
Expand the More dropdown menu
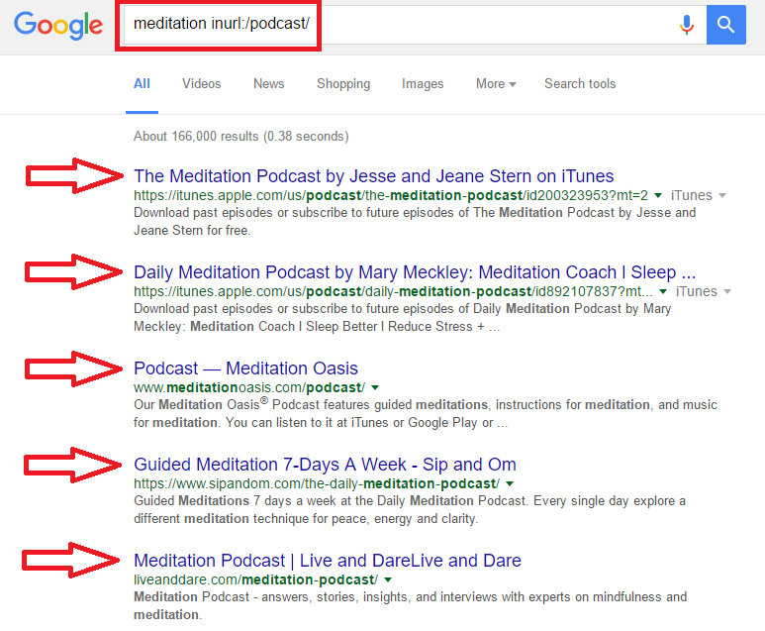[496, 83]
